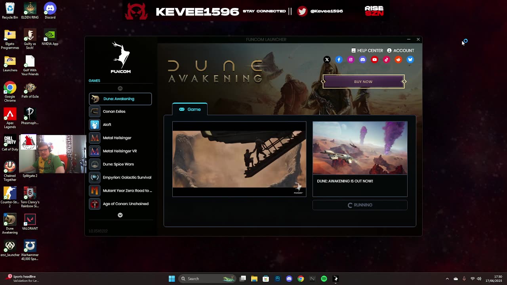Open the Windows Start menu
This screenshot has width=507, height=285.
pos(172,279)
